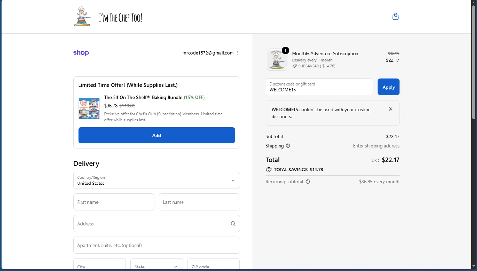Click the struck-through $113.85 price
The image size is (477, 271).
(x=127, y=106)
